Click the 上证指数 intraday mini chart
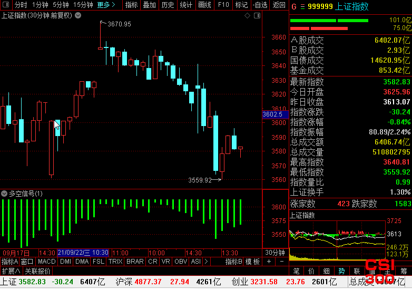 [x=337, y=240]
